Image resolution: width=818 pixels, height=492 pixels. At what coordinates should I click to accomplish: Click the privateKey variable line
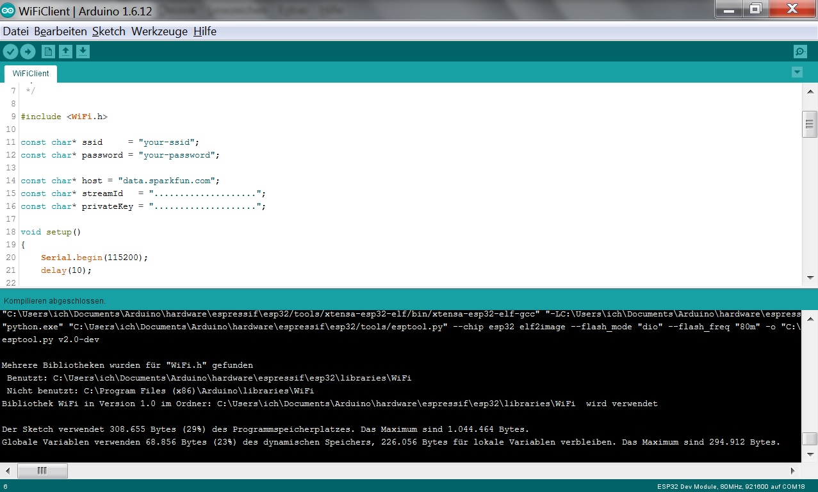[x=143, y=206]
